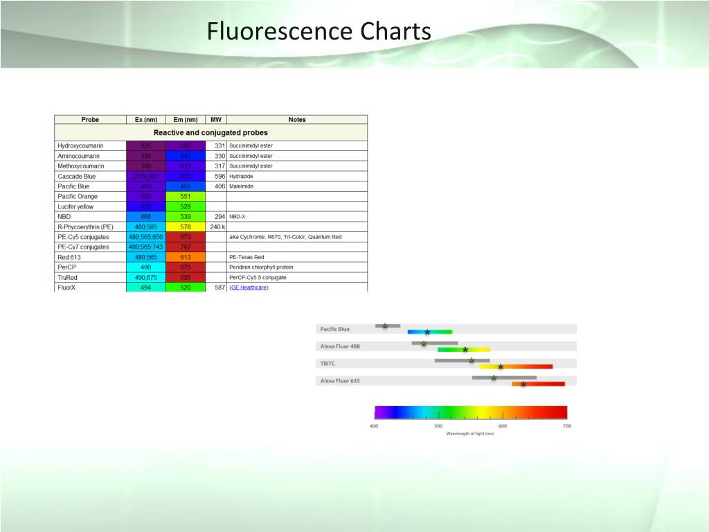The height and width of the screenshot is (532, 709).
Task: Select the NBD-X note
Action: point(237,217)
